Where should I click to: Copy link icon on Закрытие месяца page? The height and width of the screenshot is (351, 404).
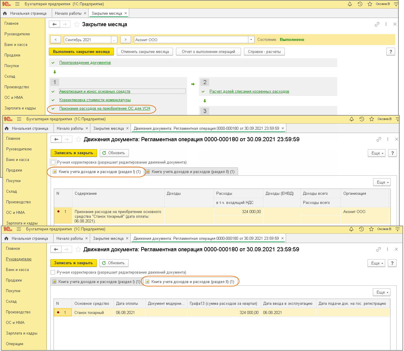(x=377, y=24)
